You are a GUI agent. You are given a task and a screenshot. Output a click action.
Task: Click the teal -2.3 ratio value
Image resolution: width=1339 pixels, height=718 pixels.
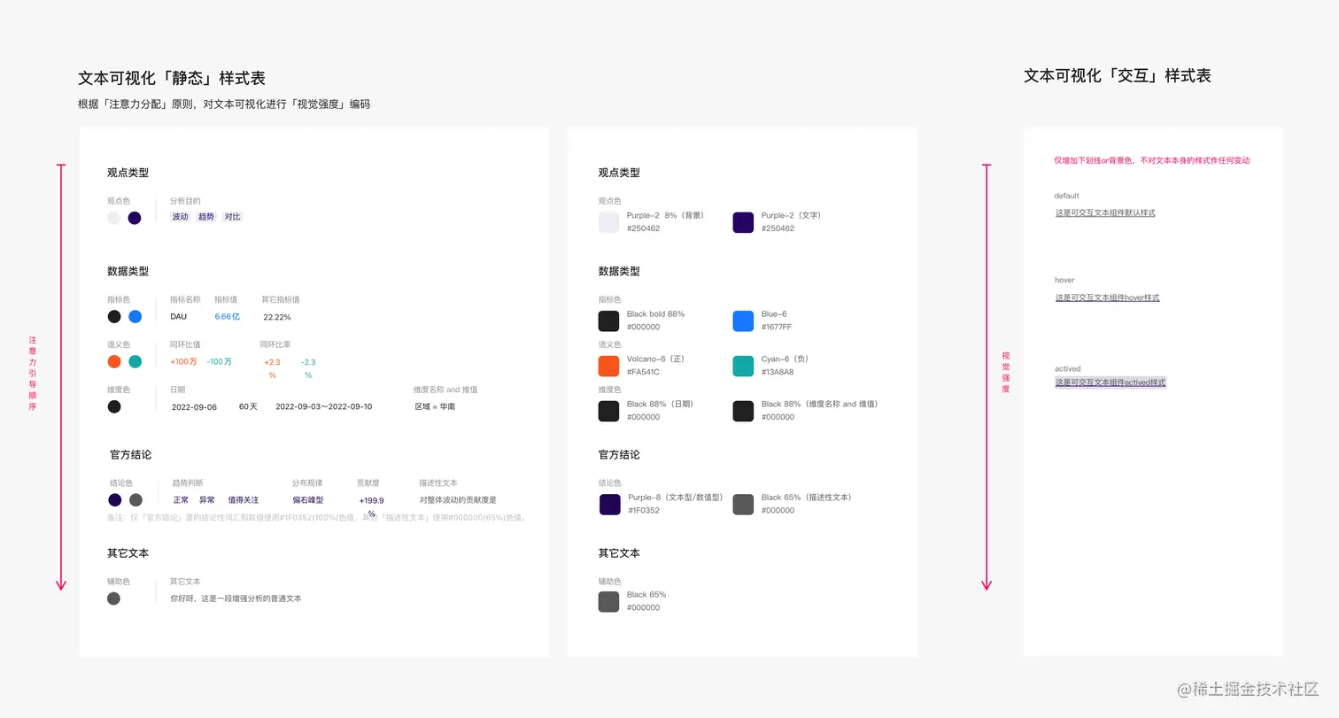308,362
